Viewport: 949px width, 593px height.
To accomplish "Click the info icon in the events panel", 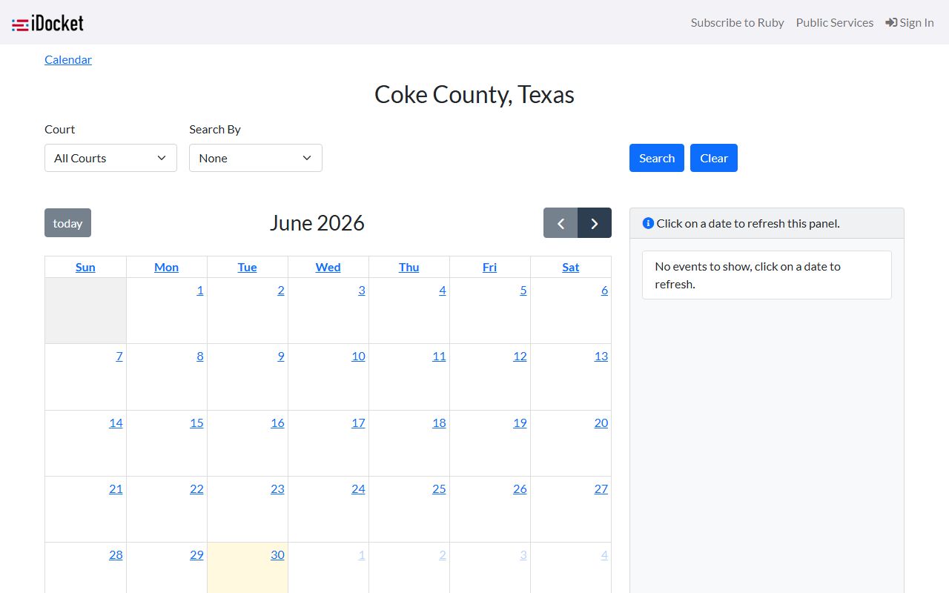I will [648, 223].
